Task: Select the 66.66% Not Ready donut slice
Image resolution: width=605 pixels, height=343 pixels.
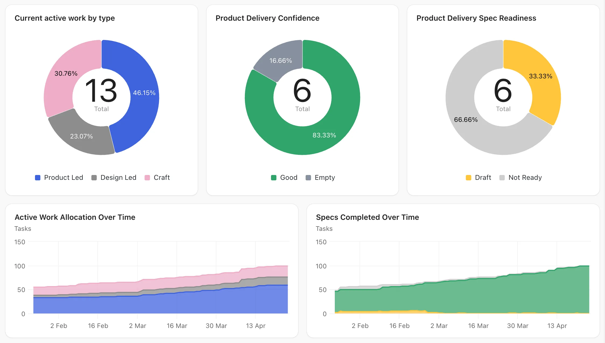Action: [466, 120]
